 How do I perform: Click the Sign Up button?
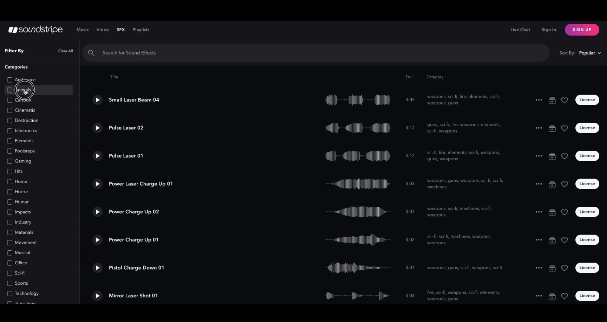582,30
